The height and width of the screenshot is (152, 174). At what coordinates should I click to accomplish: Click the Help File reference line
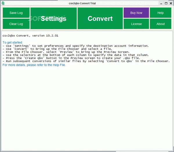(34, 65)
